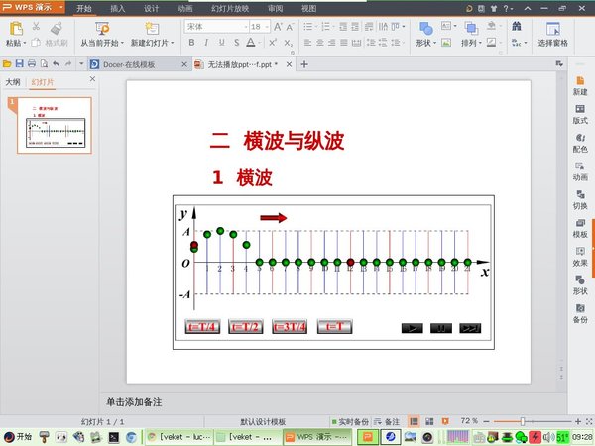Open the 插入 ribbon tab
This screenshot has height=446, width=595.
[117, 7]
